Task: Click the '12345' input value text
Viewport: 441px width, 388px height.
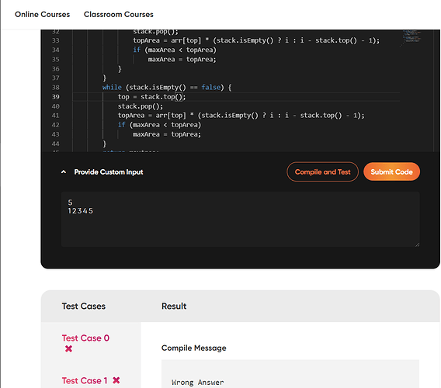Action: pos(81,211)
